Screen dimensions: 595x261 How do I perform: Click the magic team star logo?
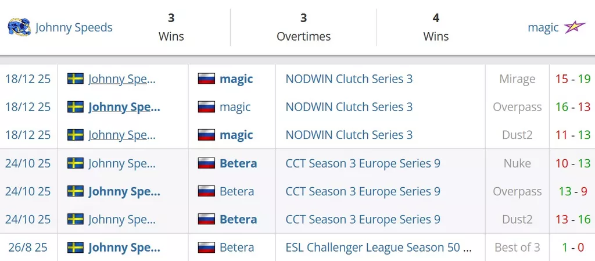(575, 27)
